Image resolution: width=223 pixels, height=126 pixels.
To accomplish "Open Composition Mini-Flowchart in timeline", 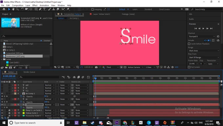I will [x=63, y=77].
